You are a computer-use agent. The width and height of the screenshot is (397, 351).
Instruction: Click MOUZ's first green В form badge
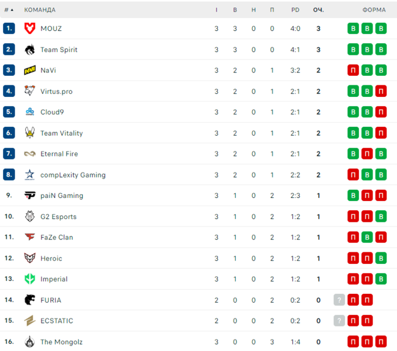click(x=353, y=29)
